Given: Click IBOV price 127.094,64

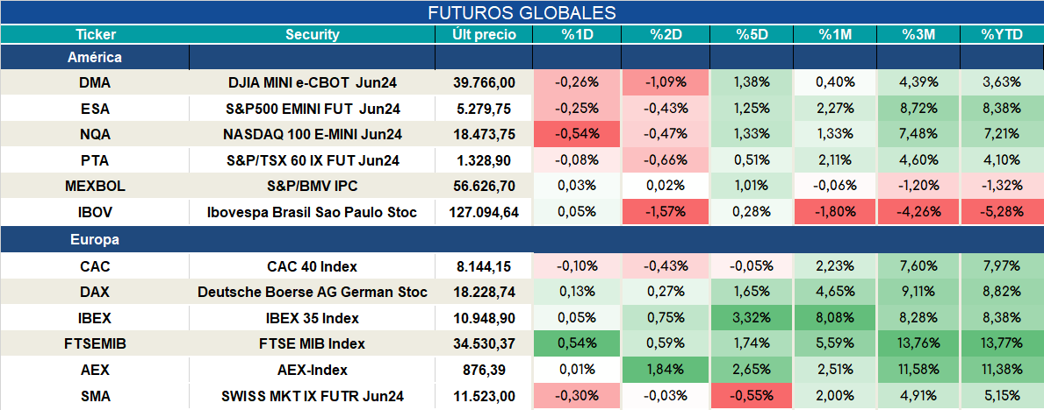Looking at the screenshot, I should 484,213.
